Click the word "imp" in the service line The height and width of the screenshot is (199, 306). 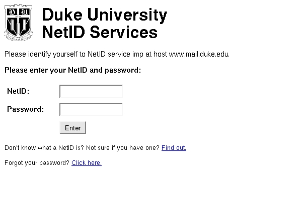point(138,54)
